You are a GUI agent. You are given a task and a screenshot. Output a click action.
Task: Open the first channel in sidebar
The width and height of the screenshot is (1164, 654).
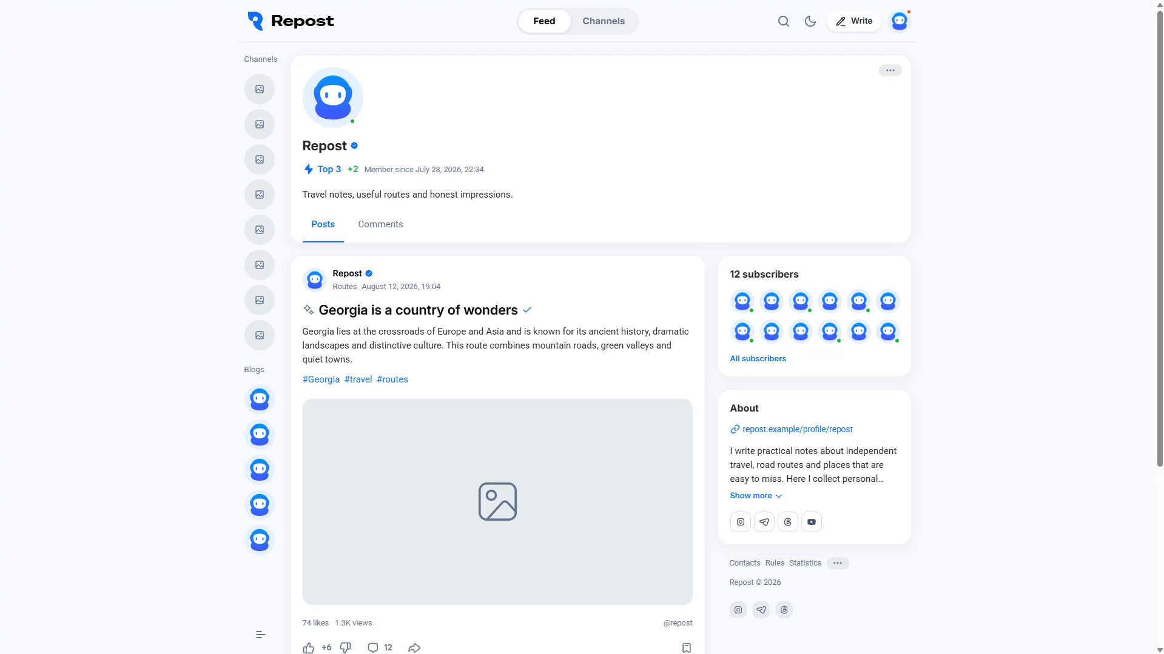pos(260,89)
